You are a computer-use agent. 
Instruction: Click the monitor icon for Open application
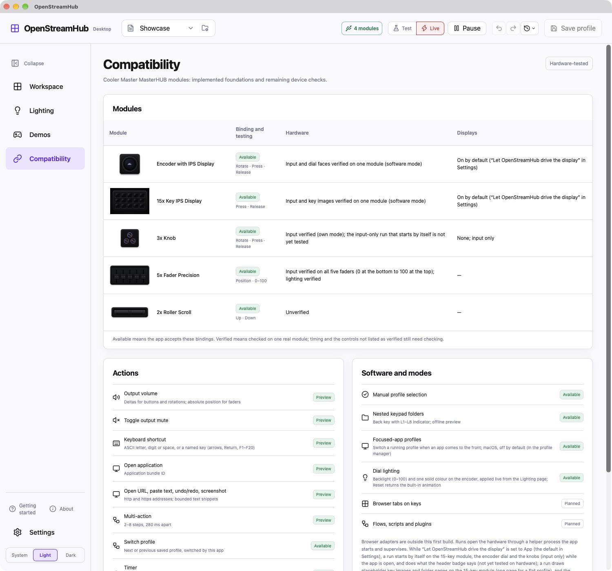tap(116, 469)
